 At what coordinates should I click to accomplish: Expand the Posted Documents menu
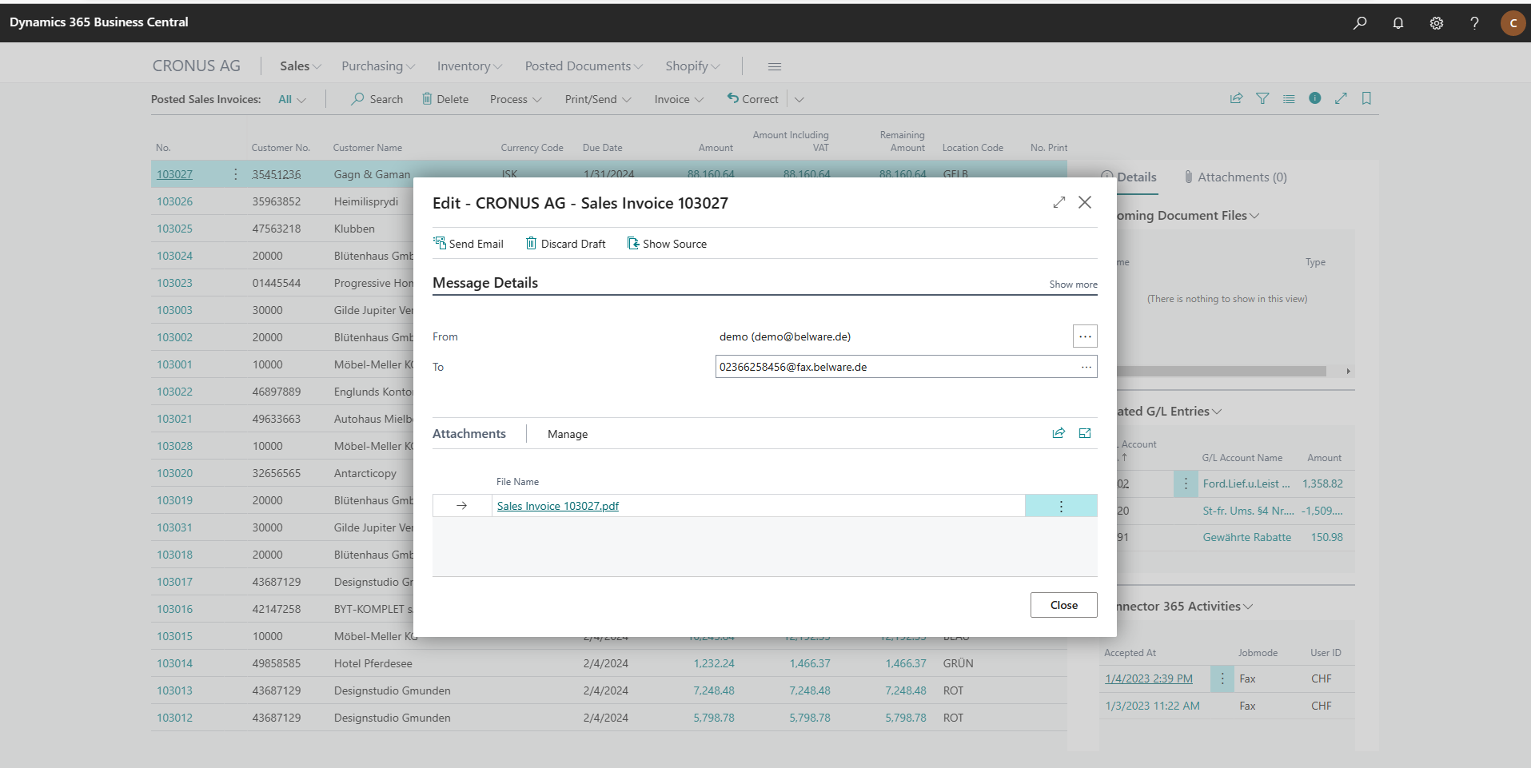(x=584, y=66)
